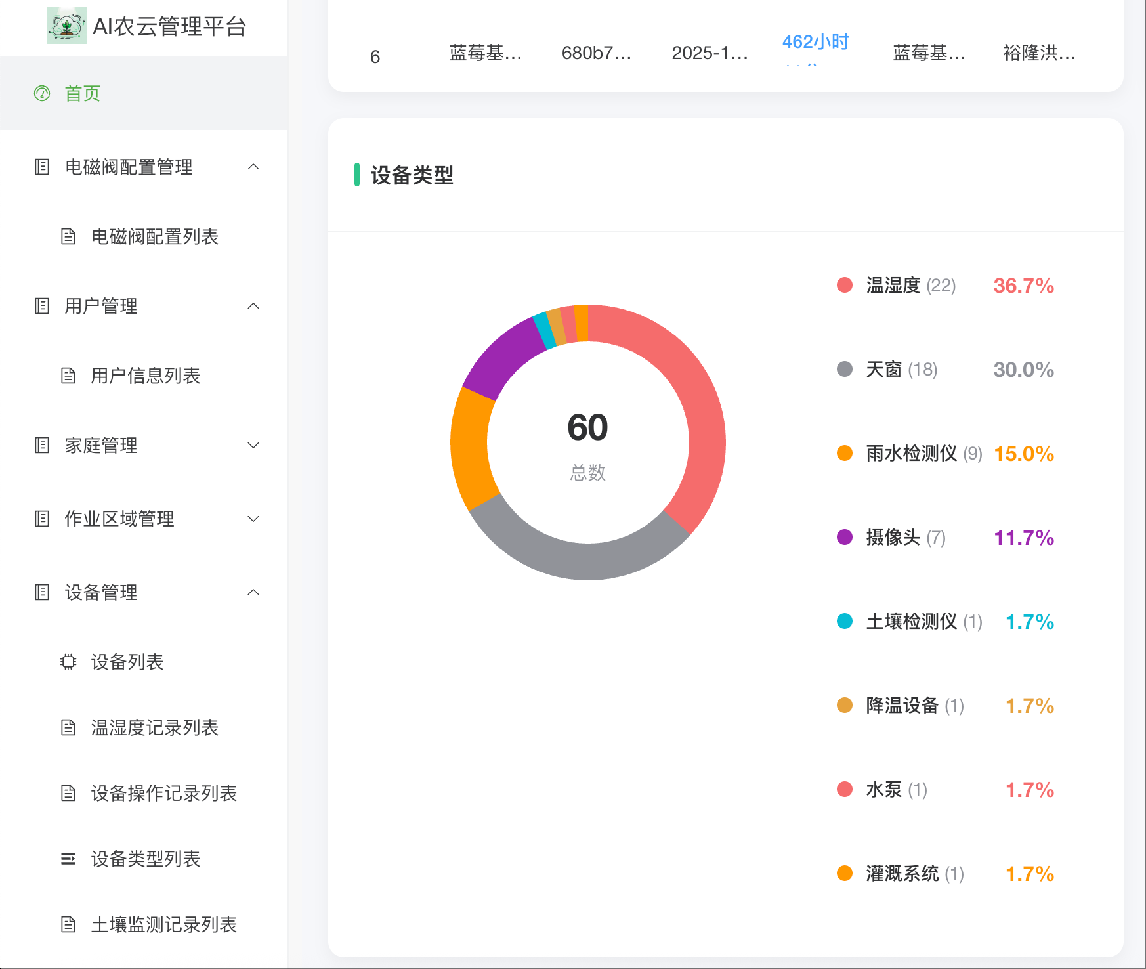This screenshot has width=1146, height=969.
Task: Expand the 家庭管理 menu
Action: (x=254, y=445)
